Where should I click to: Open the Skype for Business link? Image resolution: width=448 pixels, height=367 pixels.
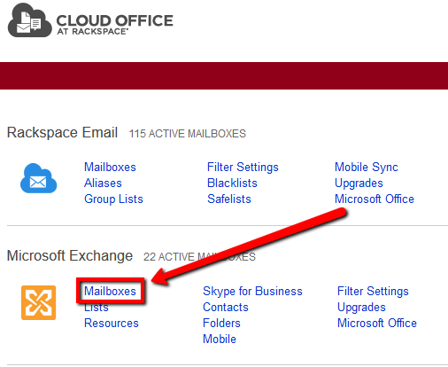point(252,291)
